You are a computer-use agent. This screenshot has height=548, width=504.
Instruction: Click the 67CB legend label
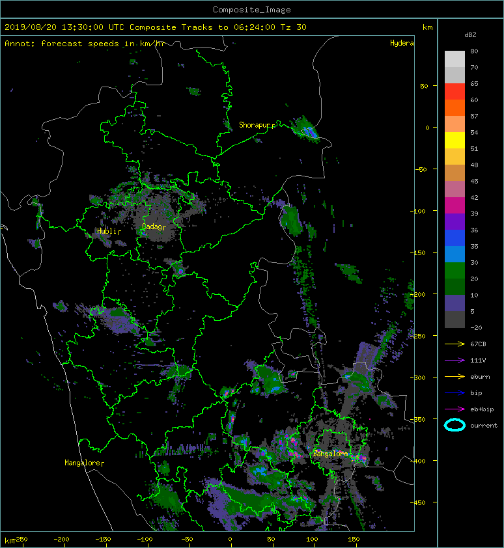click(x=478, y=344)
